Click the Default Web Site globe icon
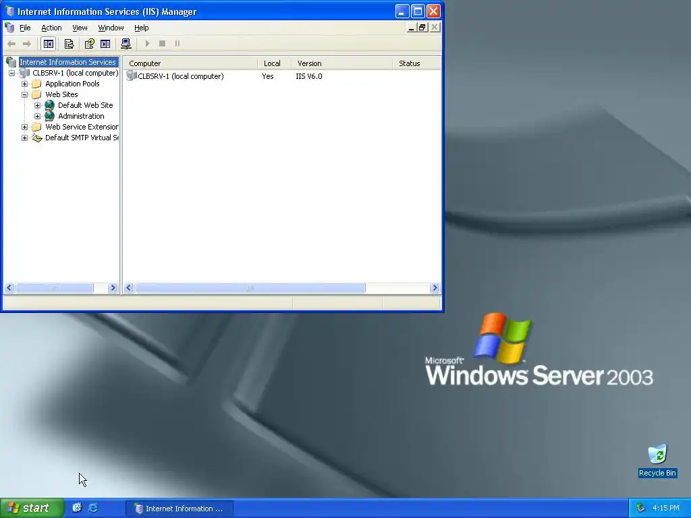 click(x=50, y=105)
